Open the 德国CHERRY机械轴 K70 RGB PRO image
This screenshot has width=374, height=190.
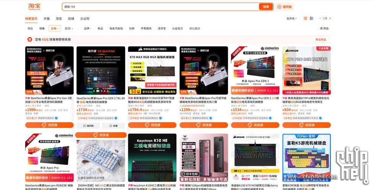pyautogui.click(x=255, y=158)
